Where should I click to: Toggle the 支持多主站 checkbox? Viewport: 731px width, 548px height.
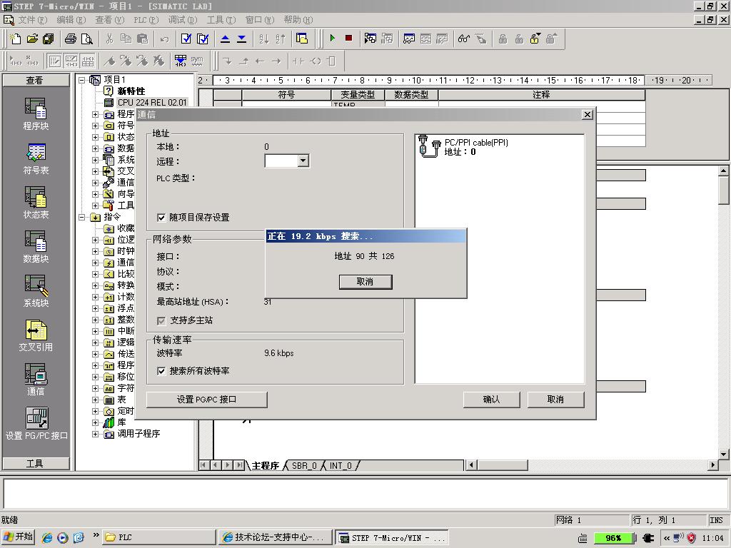pyautogui.click(x=161, y=320)
